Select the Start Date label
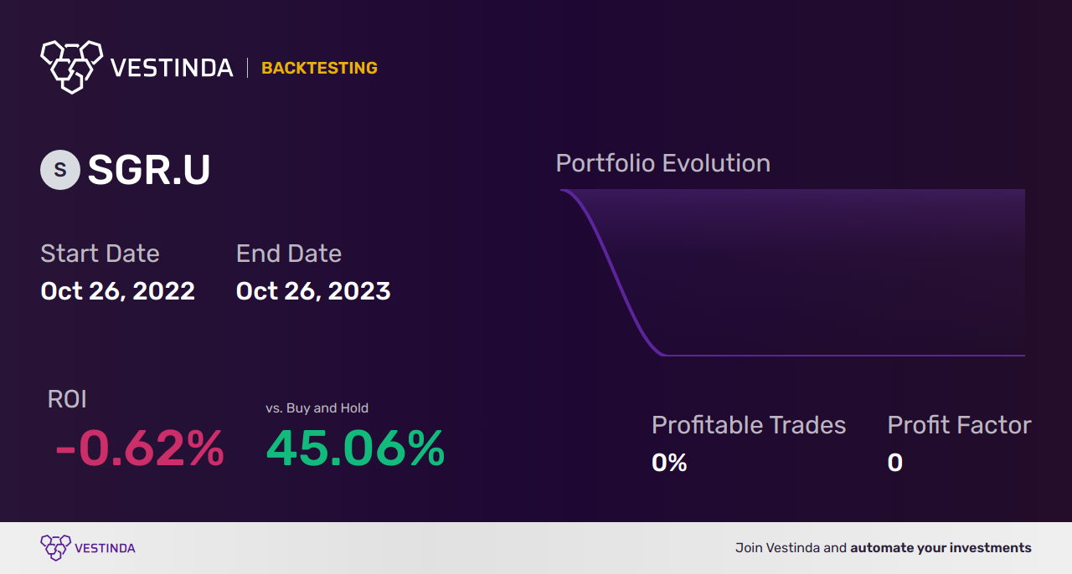This screenshot has width=1072, height=574. (100, 254)
